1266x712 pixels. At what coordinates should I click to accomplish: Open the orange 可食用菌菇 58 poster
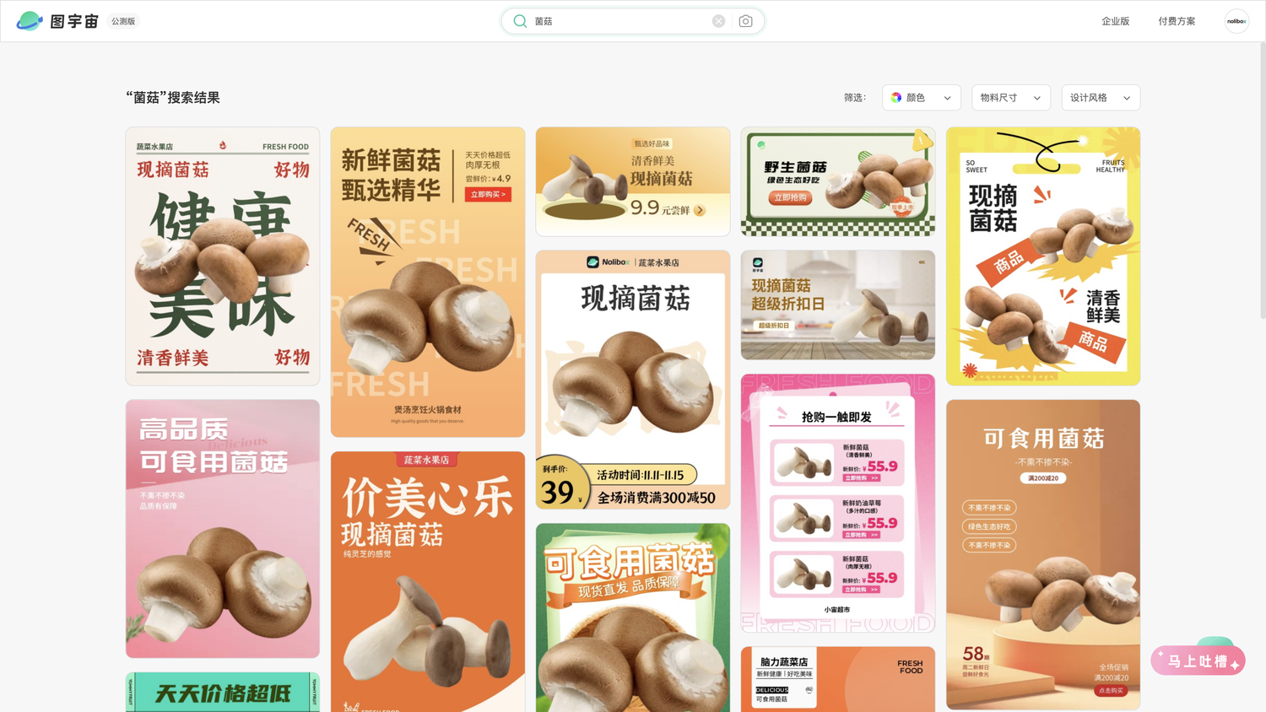tap(1043, 554)
